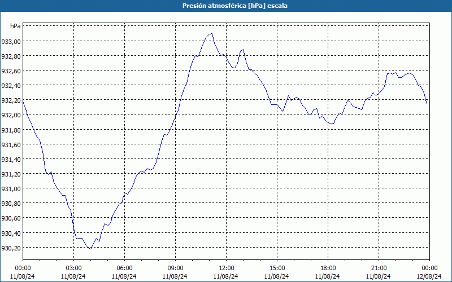Click the 03:00 time axis label

[73, 268]
